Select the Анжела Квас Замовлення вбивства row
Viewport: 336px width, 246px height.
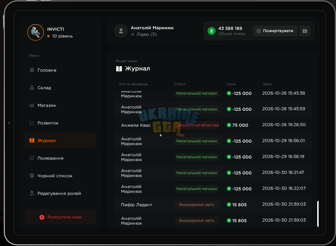[x=213, y=125]
